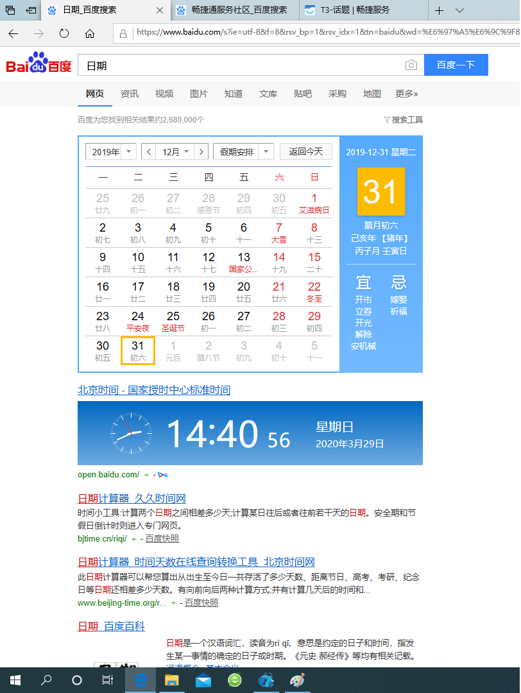521x693 pixels.
Task: Open Mail app from taskbar
Action: (203, 680)
